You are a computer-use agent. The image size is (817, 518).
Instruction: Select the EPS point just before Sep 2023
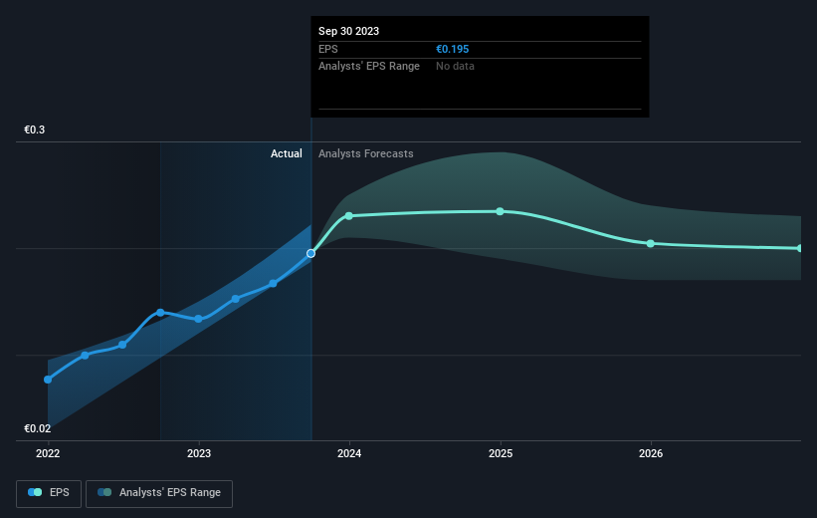(x=273, y=284)
